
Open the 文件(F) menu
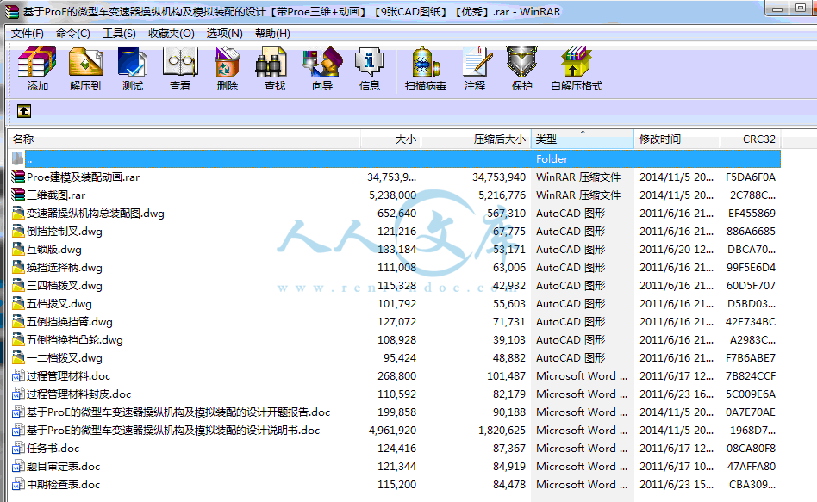click(27, 34)
